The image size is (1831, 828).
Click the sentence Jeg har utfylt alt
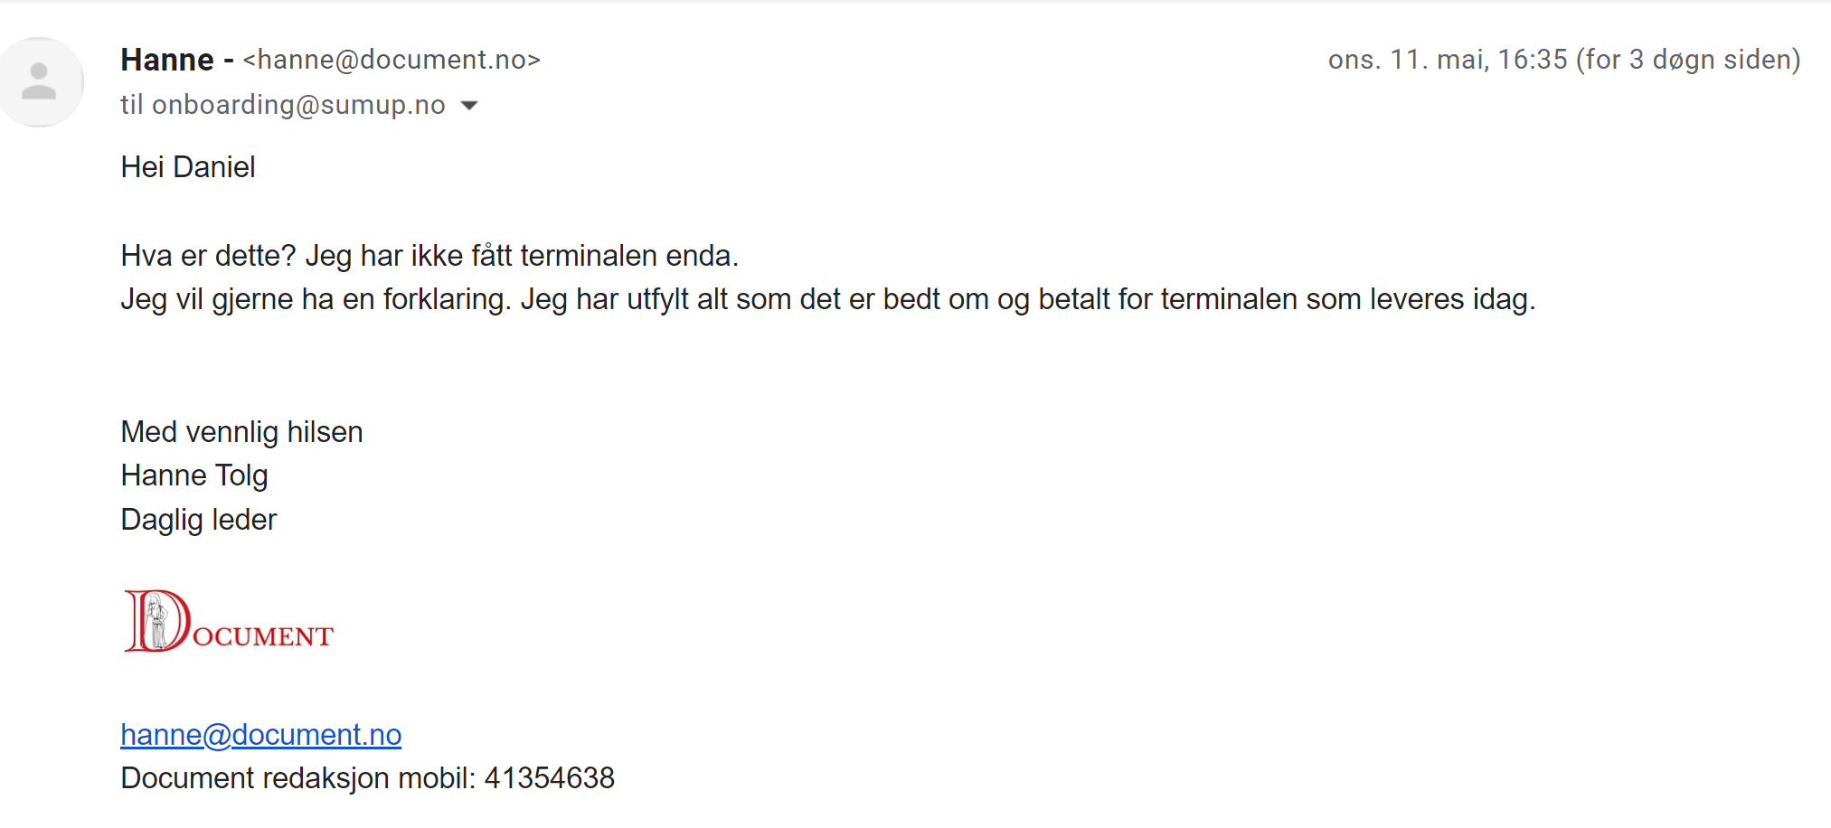click(1027, 299)
